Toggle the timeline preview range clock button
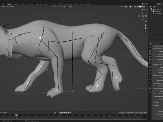 128,113
